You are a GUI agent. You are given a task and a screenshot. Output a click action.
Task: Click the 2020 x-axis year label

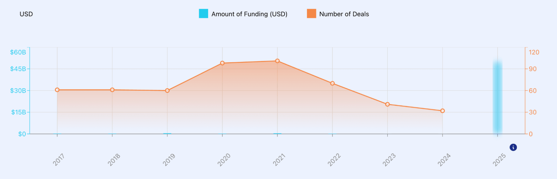(x=224, y=160)
